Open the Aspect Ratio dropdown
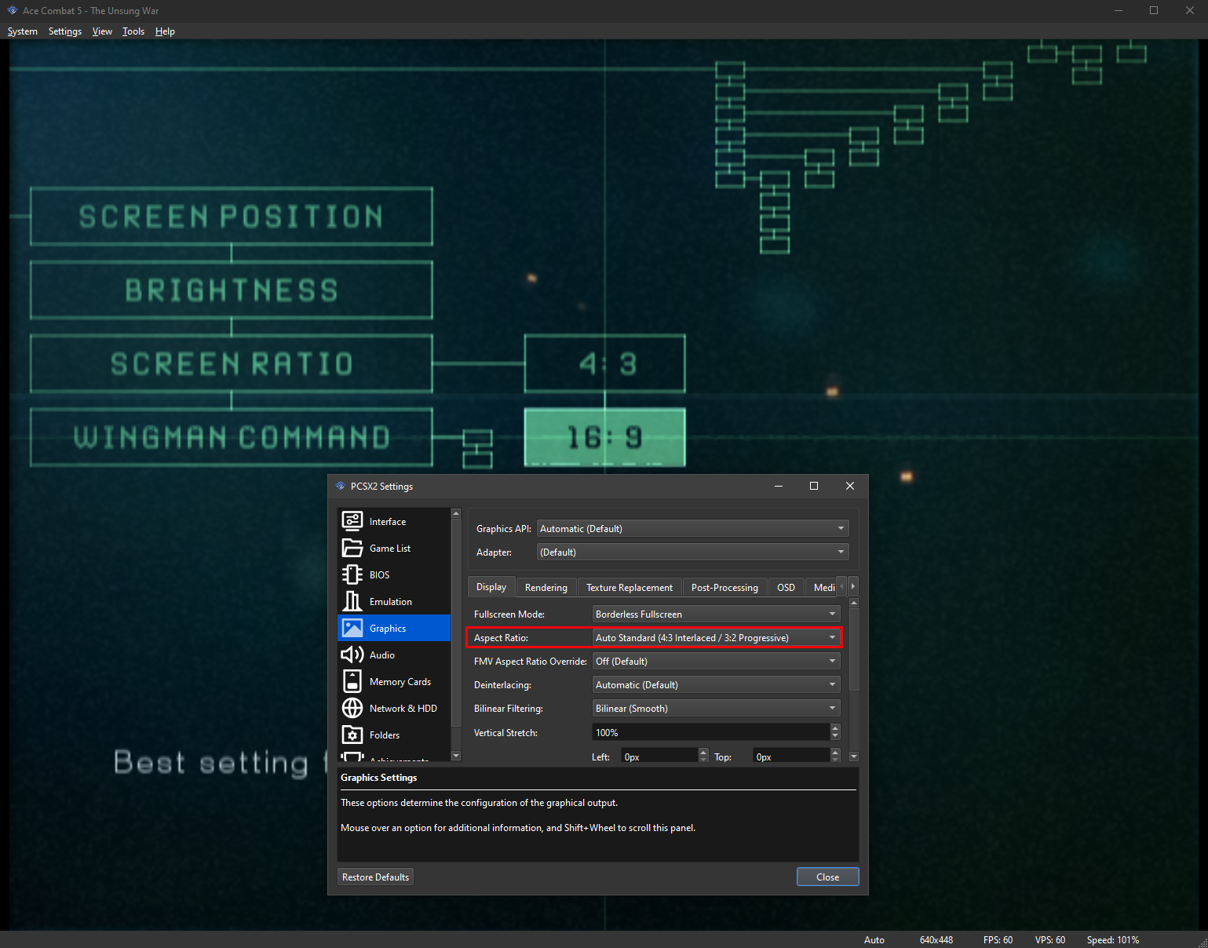The width and height of the screenshot is (1208, 948). coord(716,638)
